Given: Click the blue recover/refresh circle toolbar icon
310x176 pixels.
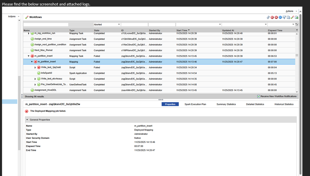Looking at the screenshot, I should (280, 17).
